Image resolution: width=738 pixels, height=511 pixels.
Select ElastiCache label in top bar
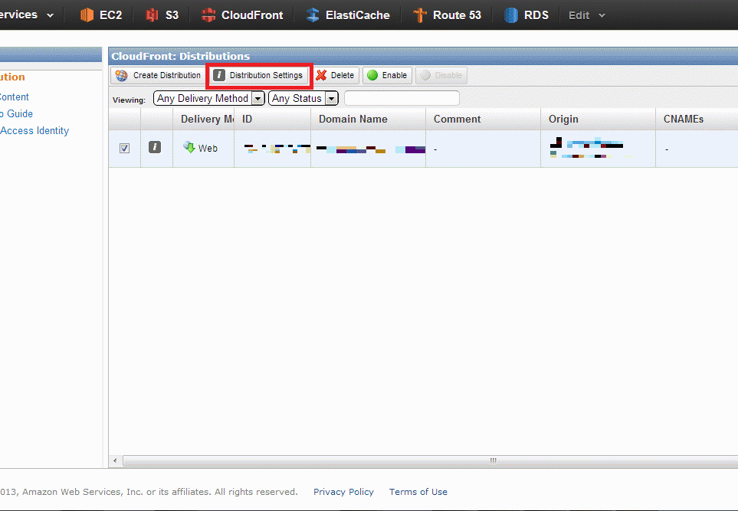[358, 15]
